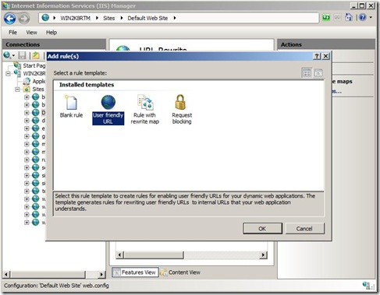This screenshot has width=380, height=295.
Task: Click the dialog's question mark help button
Action: point(317,56)
